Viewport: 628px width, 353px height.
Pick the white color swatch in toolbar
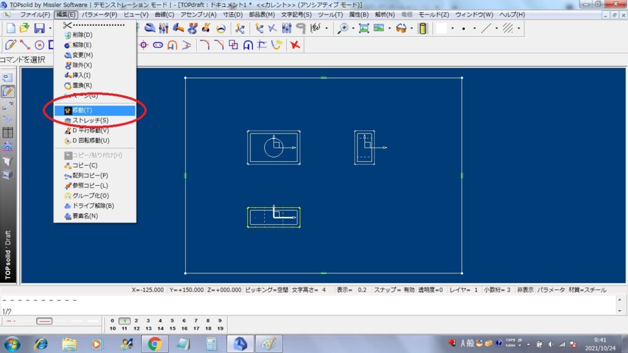pyautogui.click(x=442, y=28)
